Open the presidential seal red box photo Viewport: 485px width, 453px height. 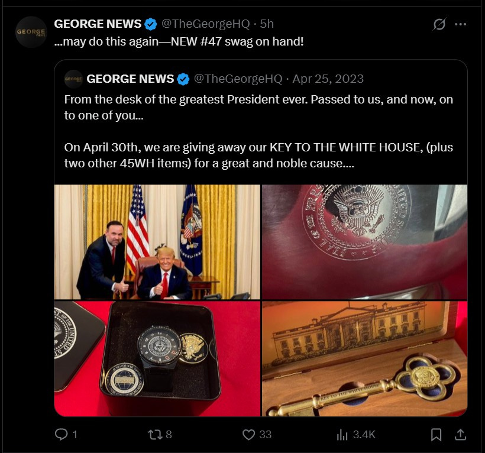(365, 242)
